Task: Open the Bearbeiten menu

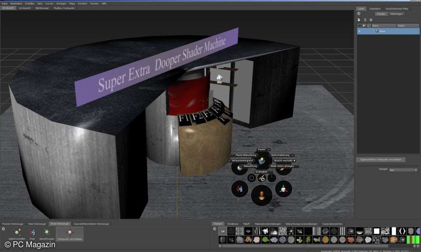Action: tap(16, 3)
